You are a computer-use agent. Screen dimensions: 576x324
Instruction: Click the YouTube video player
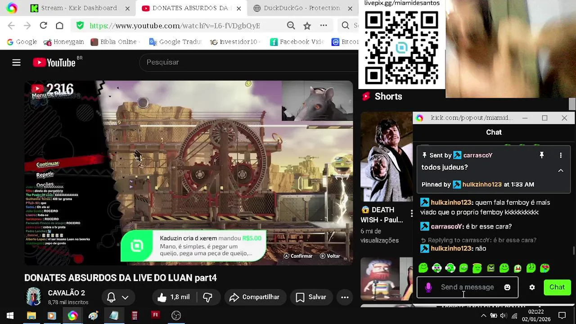pos(189,173)
